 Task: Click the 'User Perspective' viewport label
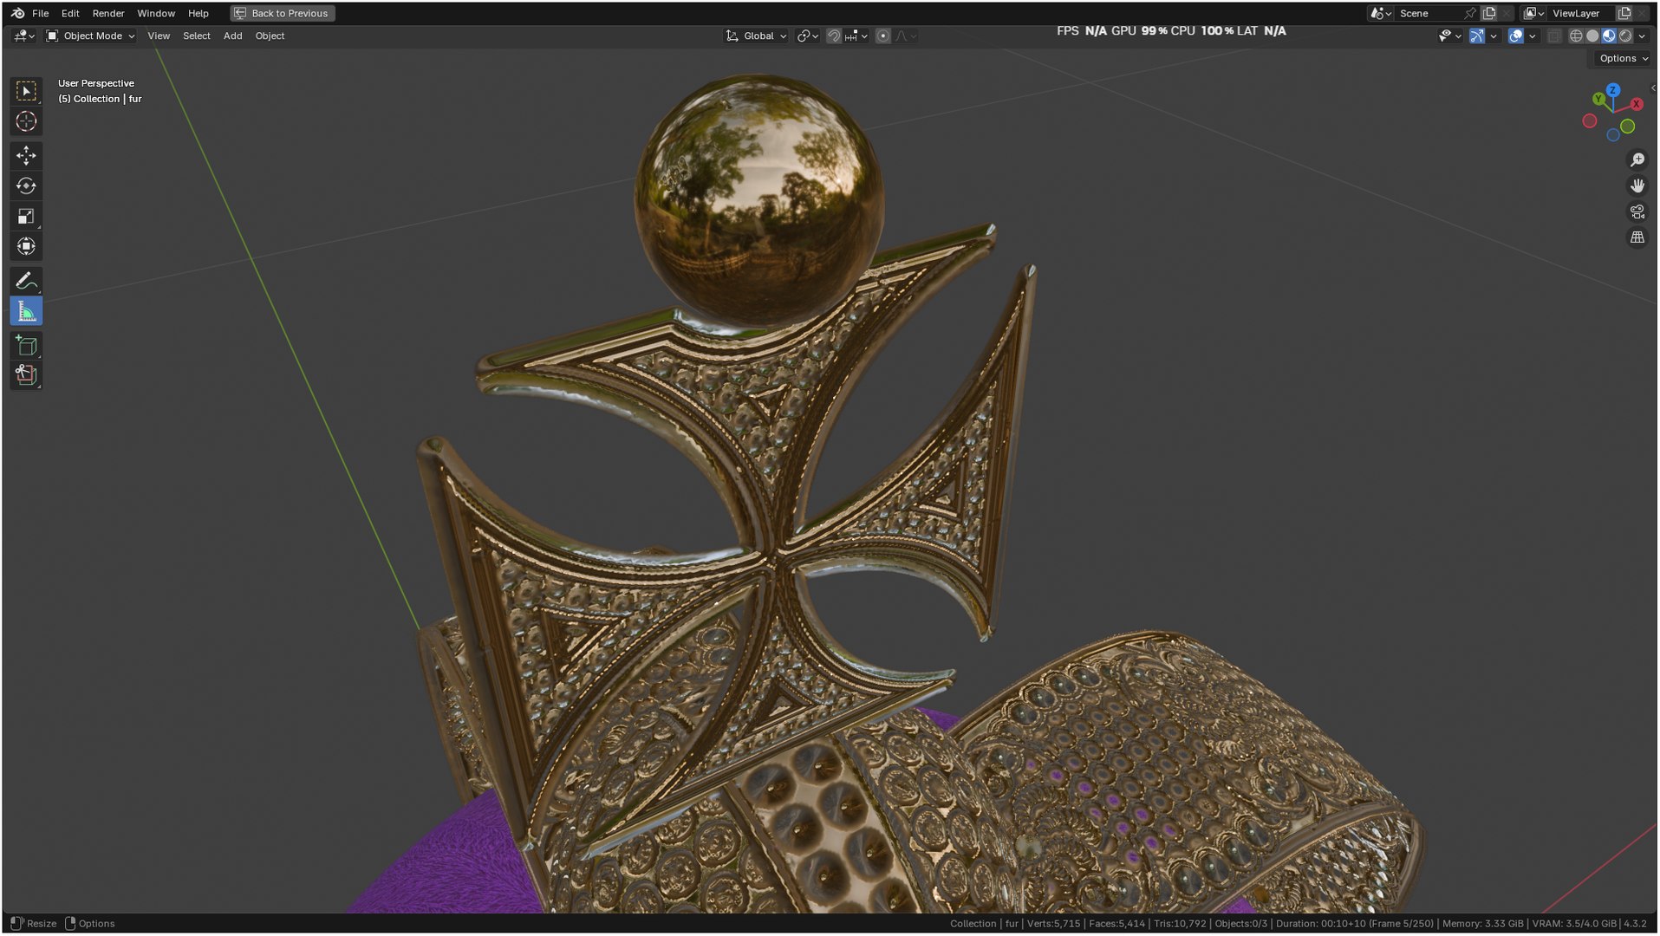point(96,83)
